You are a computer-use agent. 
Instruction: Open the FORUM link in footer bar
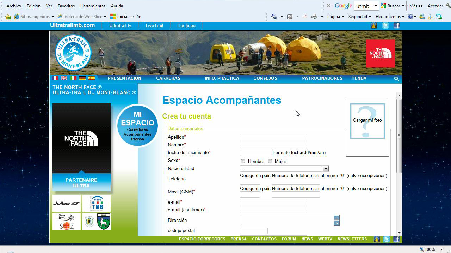(x=289, y=239)
